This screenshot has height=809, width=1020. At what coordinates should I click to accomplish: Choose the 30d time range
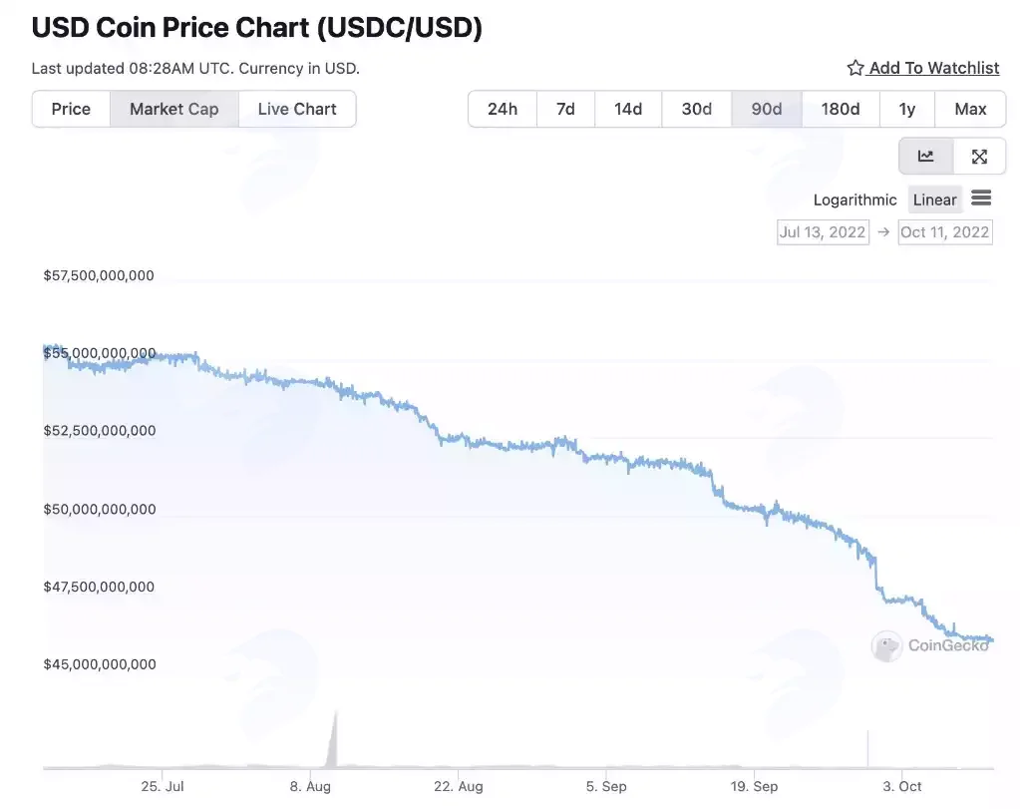[697, 109]
